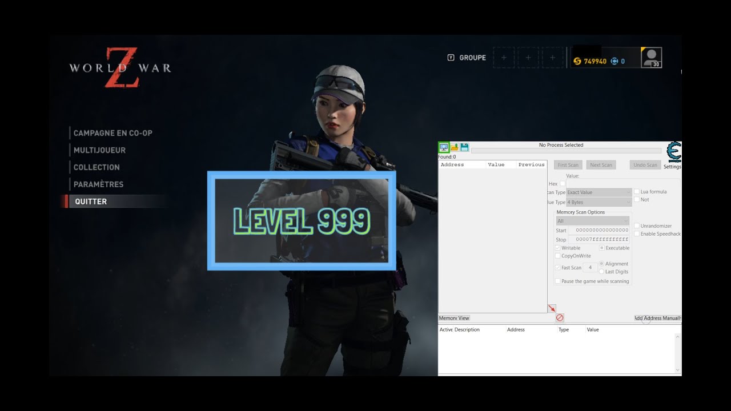Select QUITTER in the game menu

click(x=91, y=202)
